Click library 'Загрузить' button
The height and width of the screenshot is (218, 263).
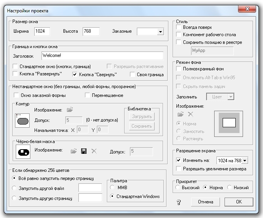click(x=142, y=116)
